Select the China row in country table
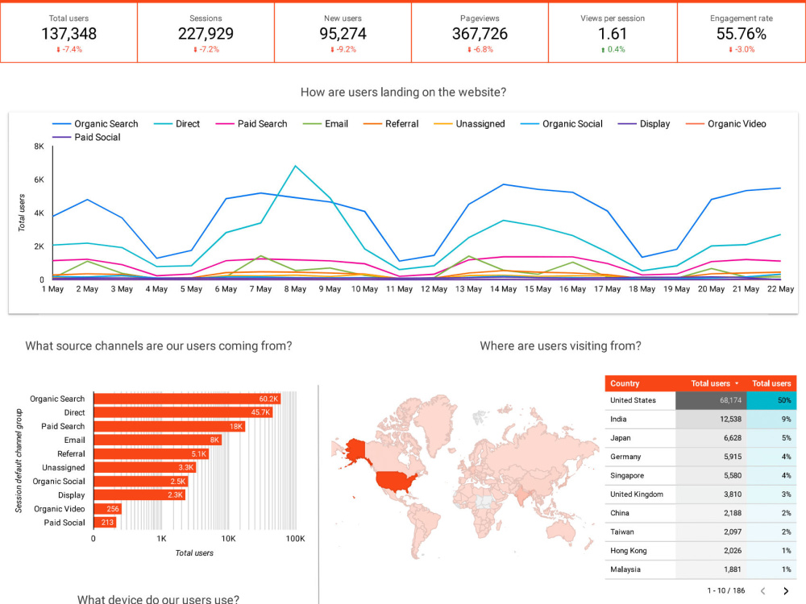 click(x=700, y=513)
